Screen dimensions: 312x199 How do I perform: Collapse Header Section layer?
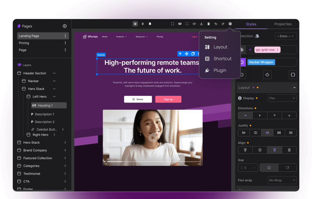(x=54, y=73)
